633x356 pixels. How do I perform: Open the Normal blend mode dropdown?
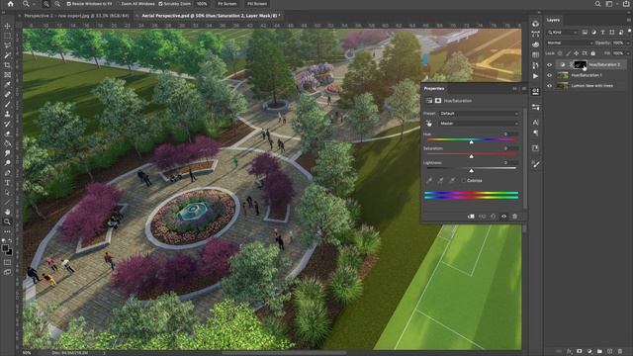coord(570,43)
